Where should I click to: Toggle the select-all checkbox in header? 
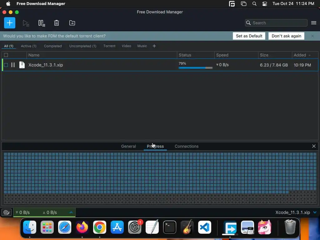tap(6, 55)
